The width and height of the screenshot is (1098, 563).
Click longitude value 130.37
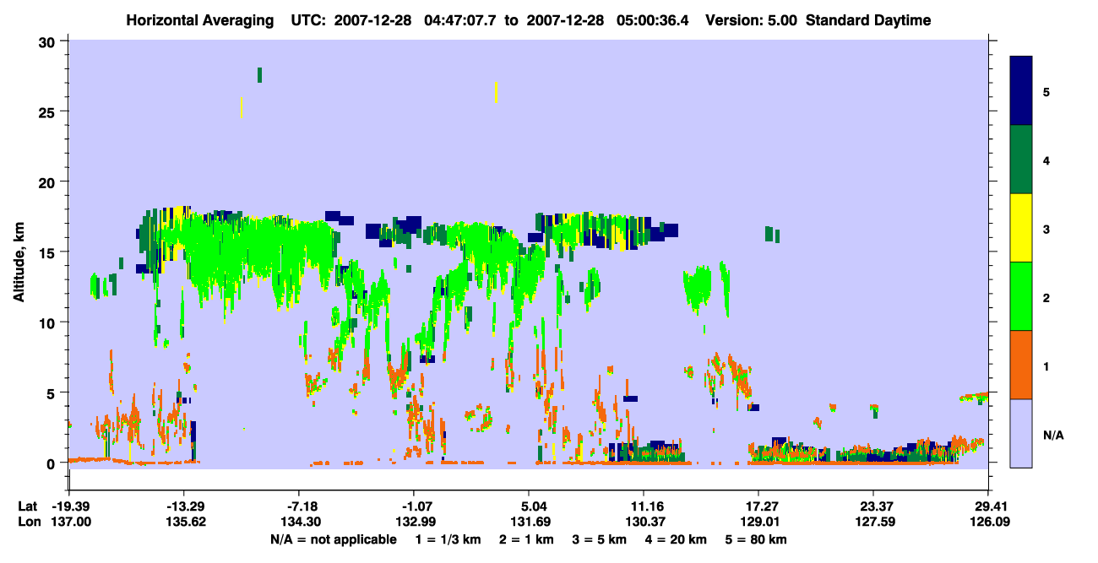(644, 522)
